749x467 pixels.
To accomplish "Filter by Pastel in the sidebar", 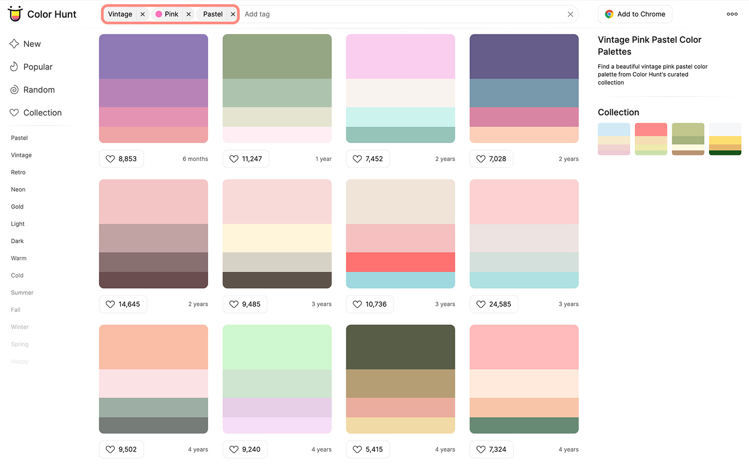I will [x=19, y=138].
